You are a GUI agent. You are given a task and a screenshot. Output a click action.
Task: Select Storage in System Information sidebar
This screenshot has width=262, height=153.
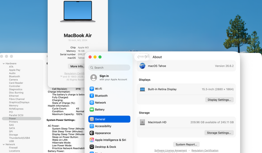pyautogui.click(x=13, y=135)
